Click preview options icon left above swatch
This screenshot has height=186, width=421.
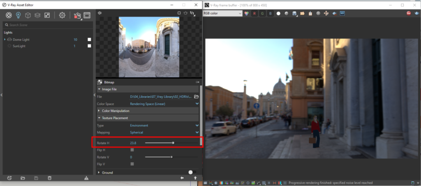pos(99,13)
